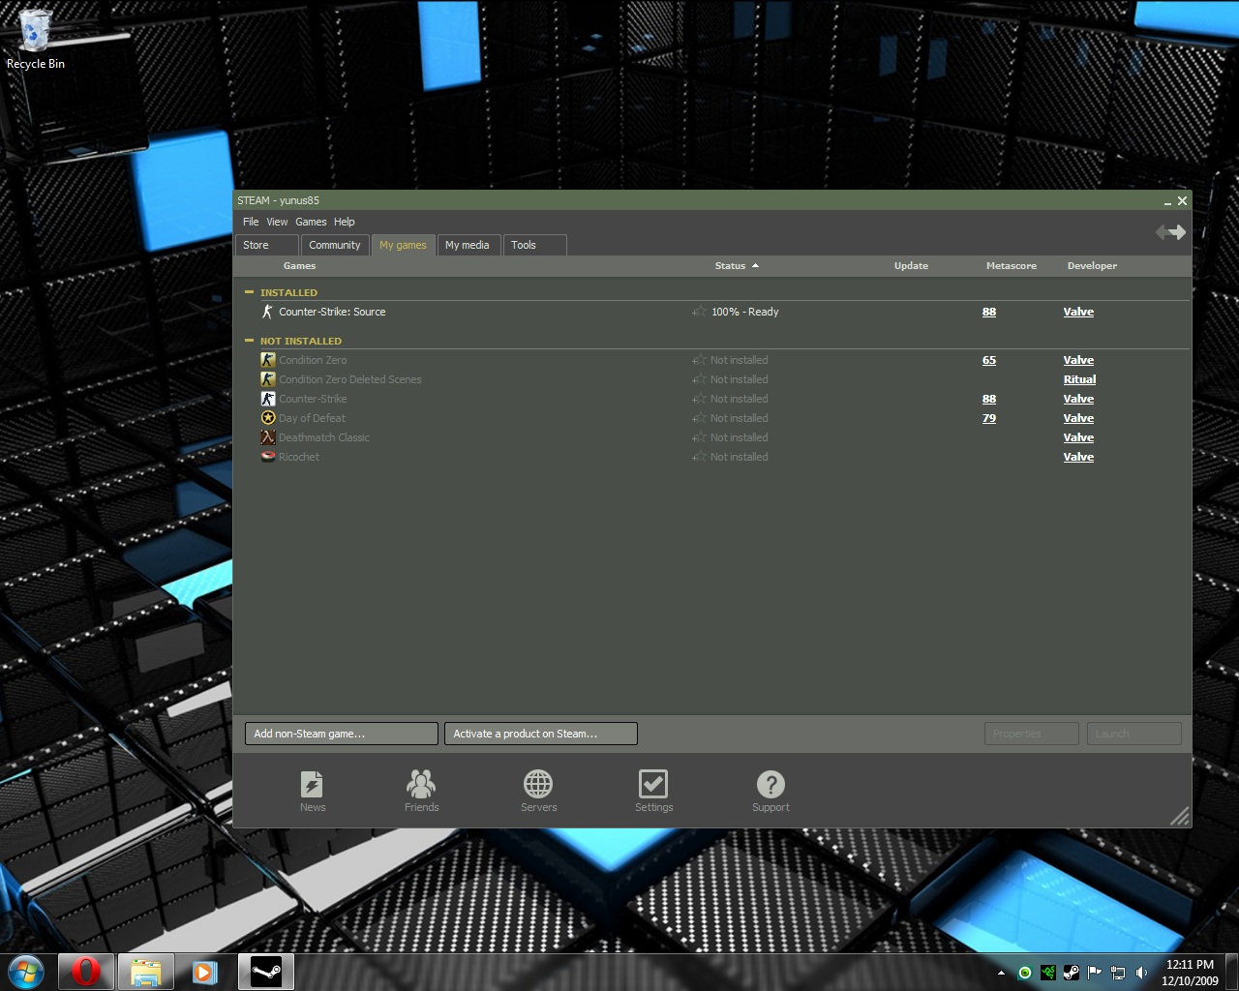Toggle favorite star for Counter-Strike row
Viewport: 1239px width, 991px height.
pyautogui.click(x=699, y=399)
